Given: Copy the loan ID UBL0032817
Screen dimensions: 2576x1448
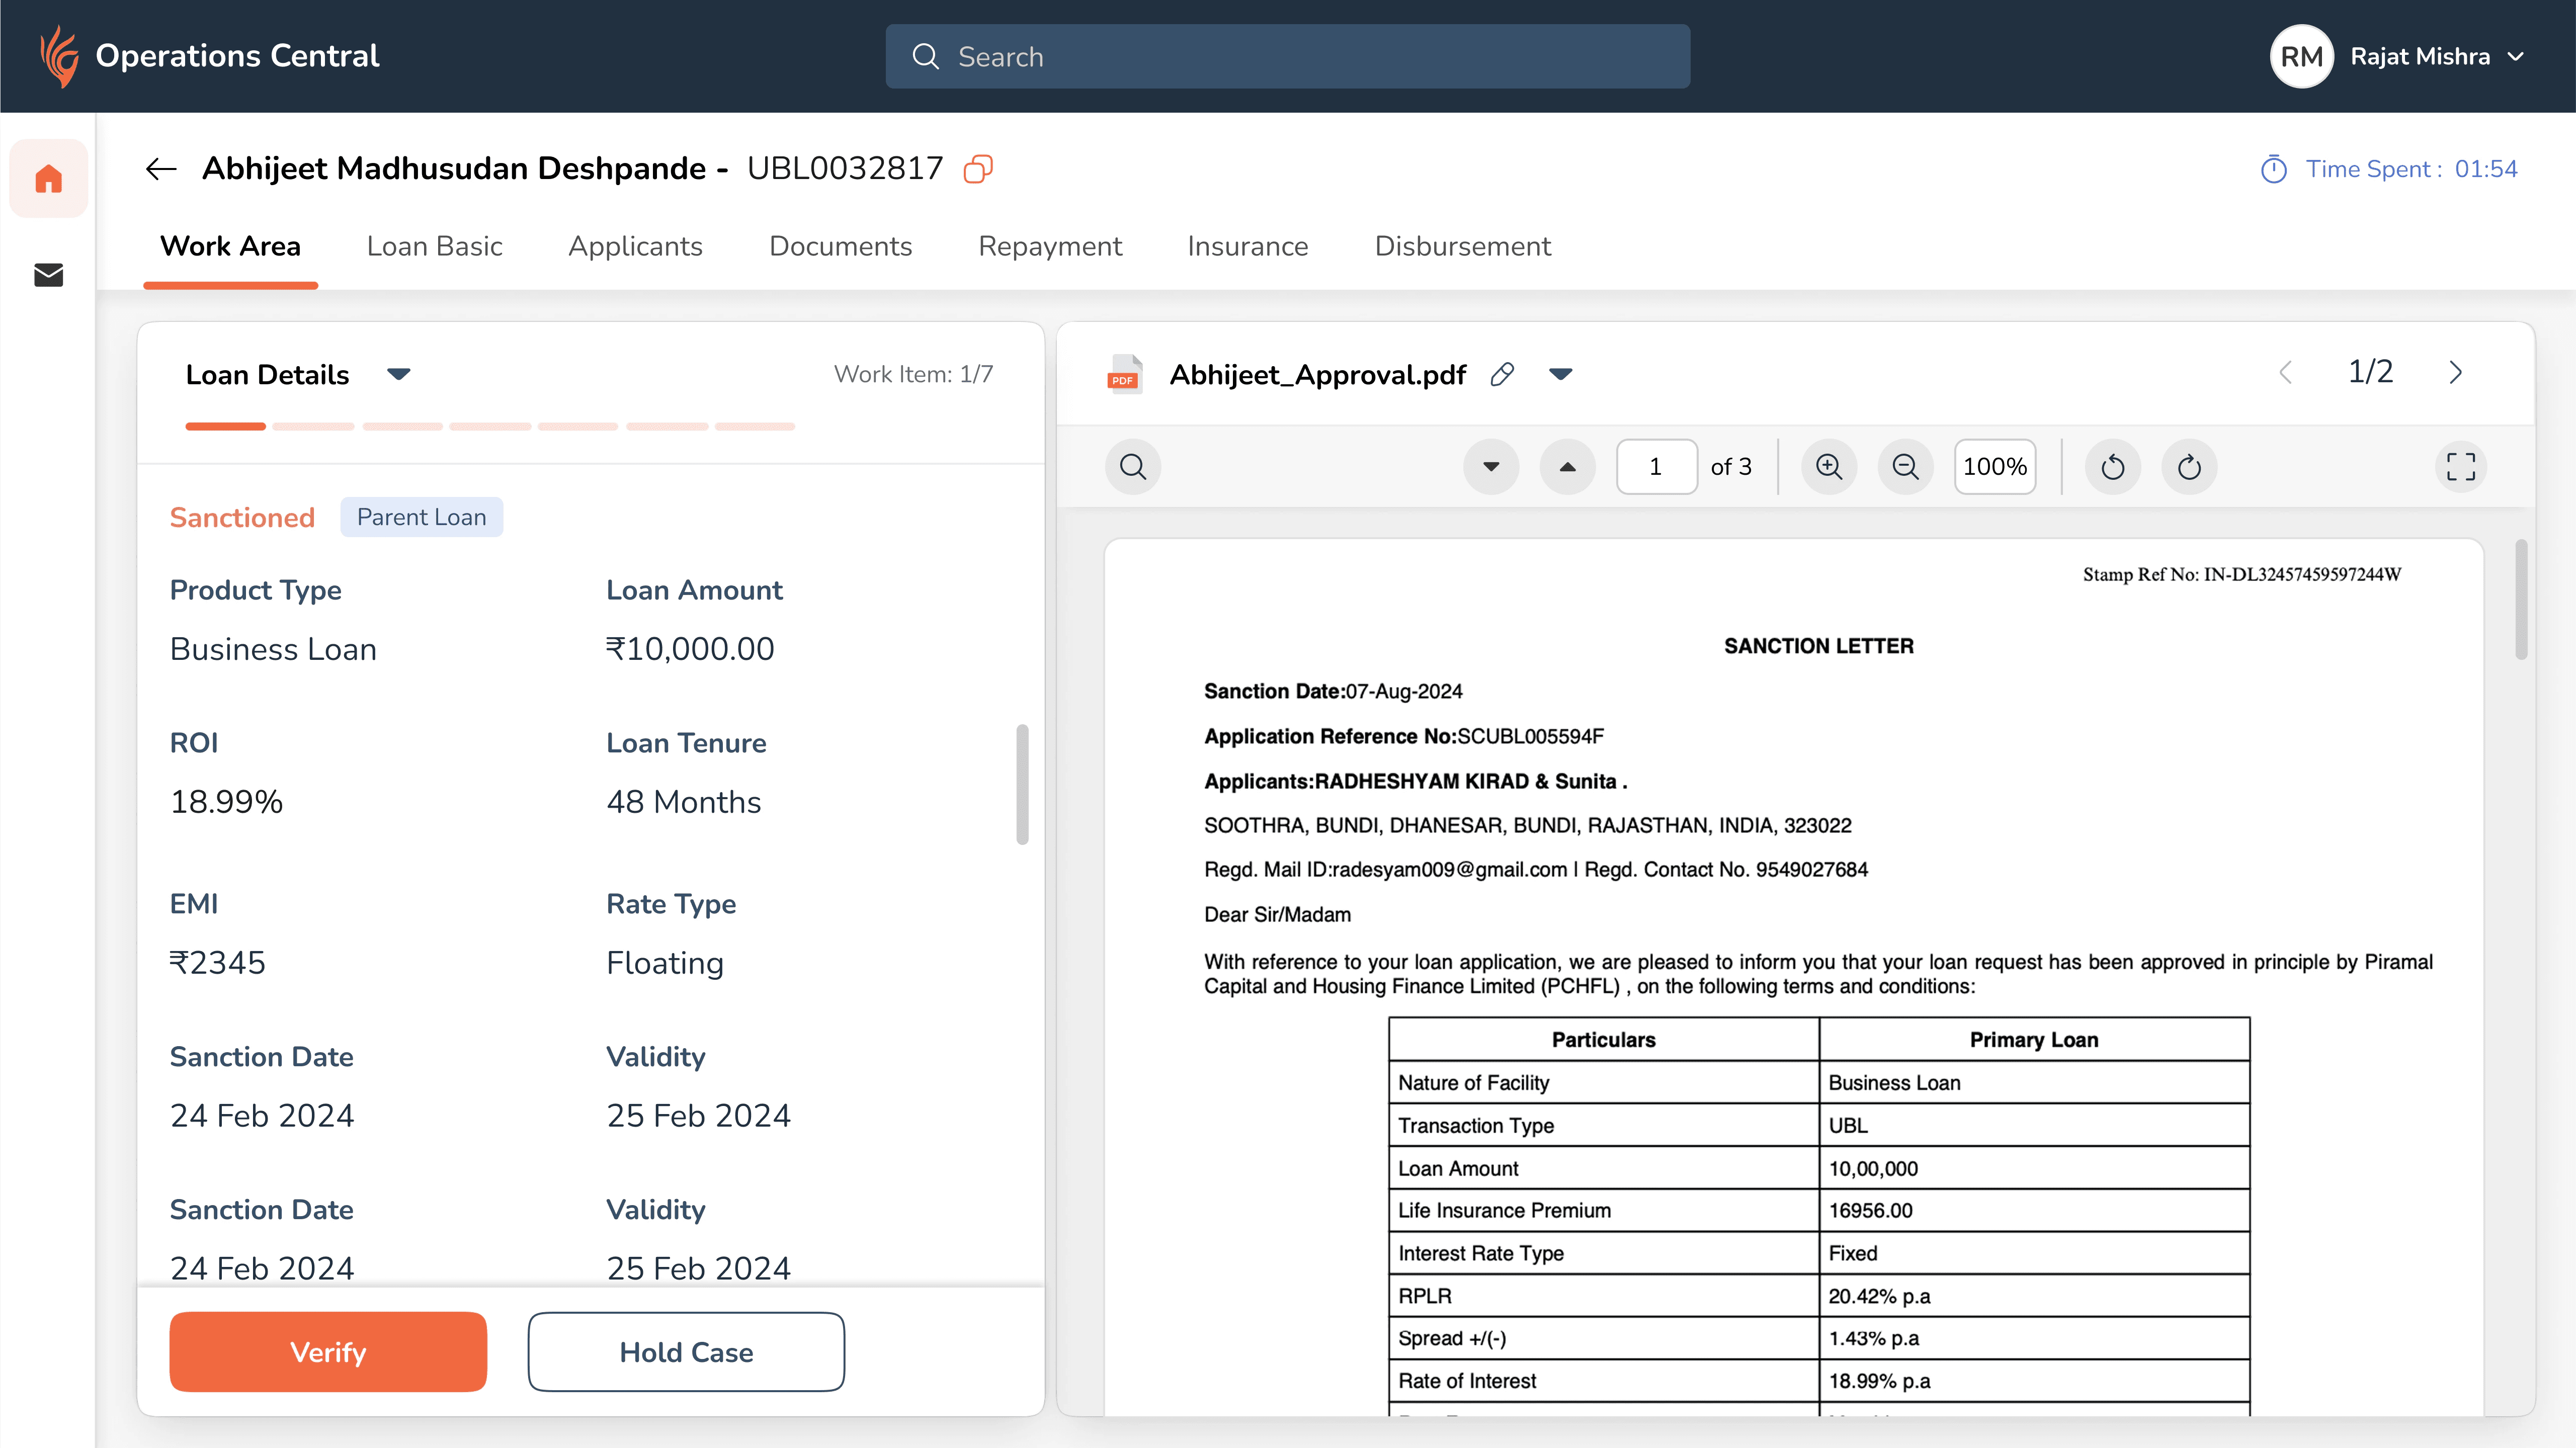Looking at the screenshot, I should click(x=977, y=169).
